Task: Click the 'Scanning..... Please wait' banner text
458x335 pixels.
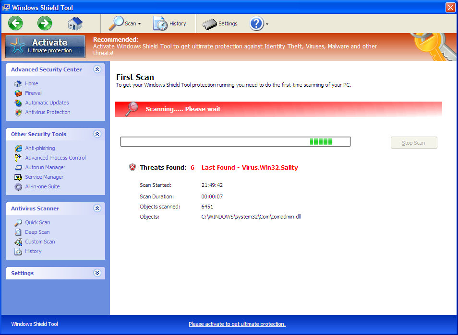Action: [183, 109]
